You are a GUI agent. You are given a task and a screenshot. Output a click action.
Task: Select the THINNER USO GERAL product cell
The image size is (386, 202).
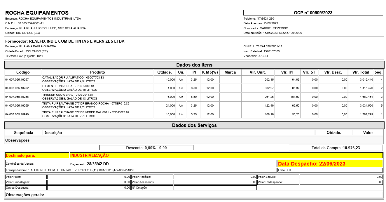pos(97,97)
